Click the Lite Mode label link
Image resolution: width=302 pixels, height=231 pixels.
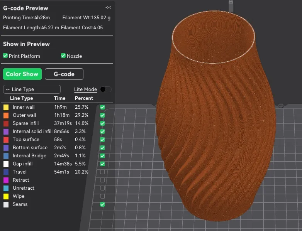click(x=85, y=89)
